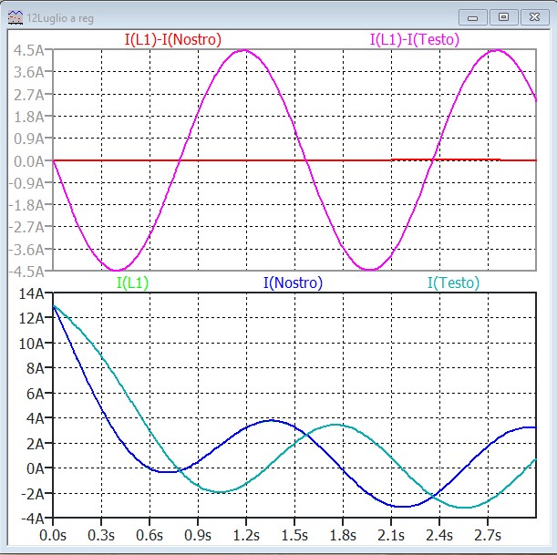Viewport: 557px width, 555px height.
Task: Minimize the 12Luglio plot window
Action: coord(472,16)
